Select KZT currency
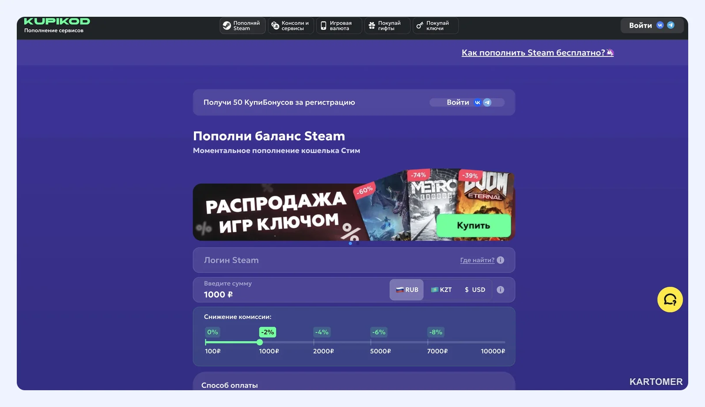This screenshot has width=705, height=407. [441, 290]
